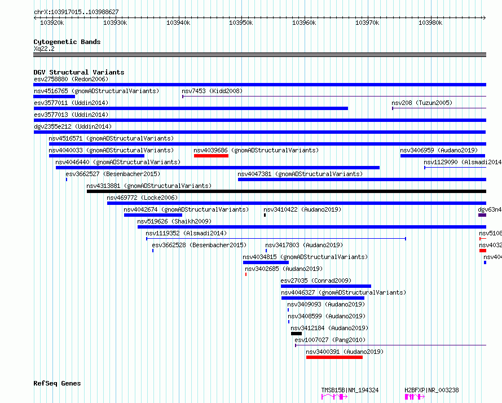Click nsv4040033 gnomAD variant label

point(111,150)
